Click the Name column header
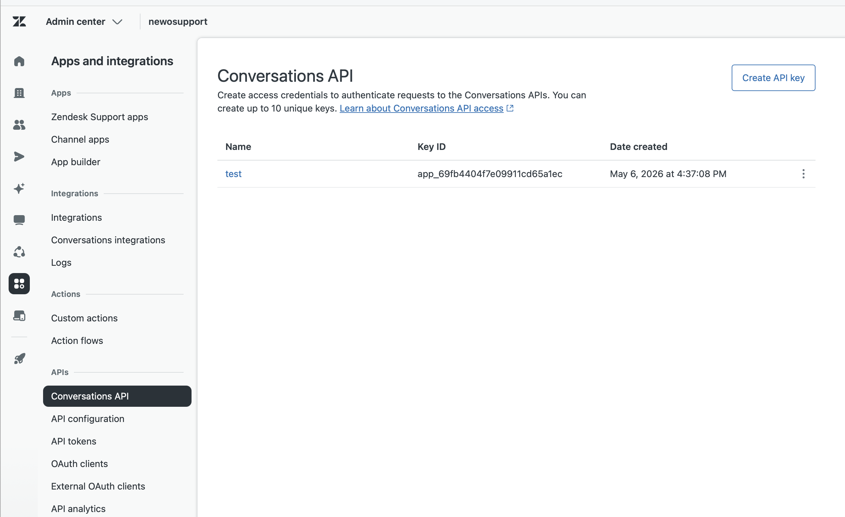The width and height of the screenshot is (845, 517). pyautogui.click(x=238, y=147)
